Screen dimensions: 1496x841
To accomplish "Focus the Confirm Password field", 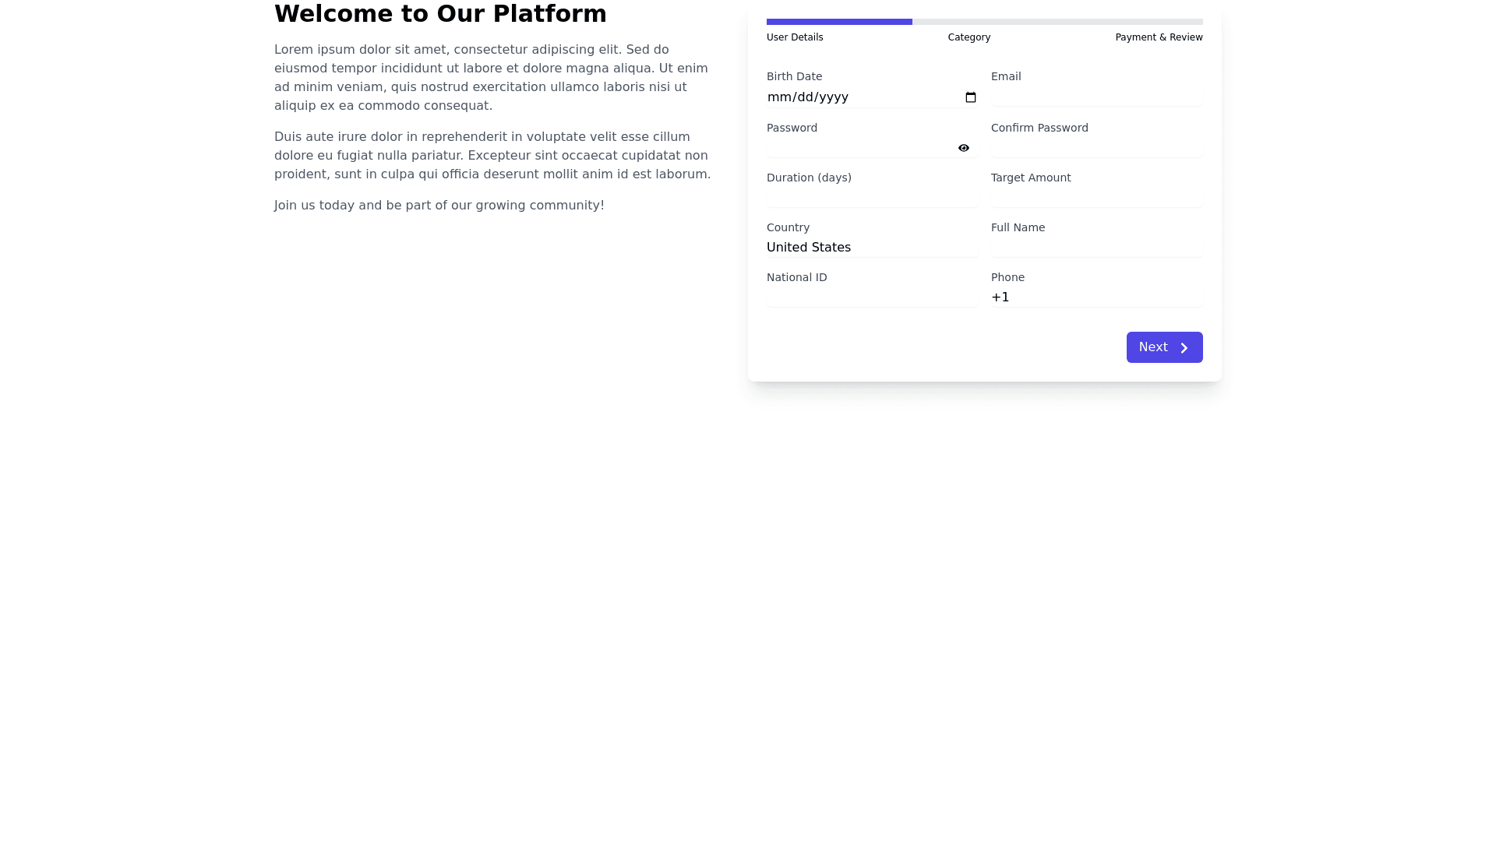I will tap(1096, 146).
